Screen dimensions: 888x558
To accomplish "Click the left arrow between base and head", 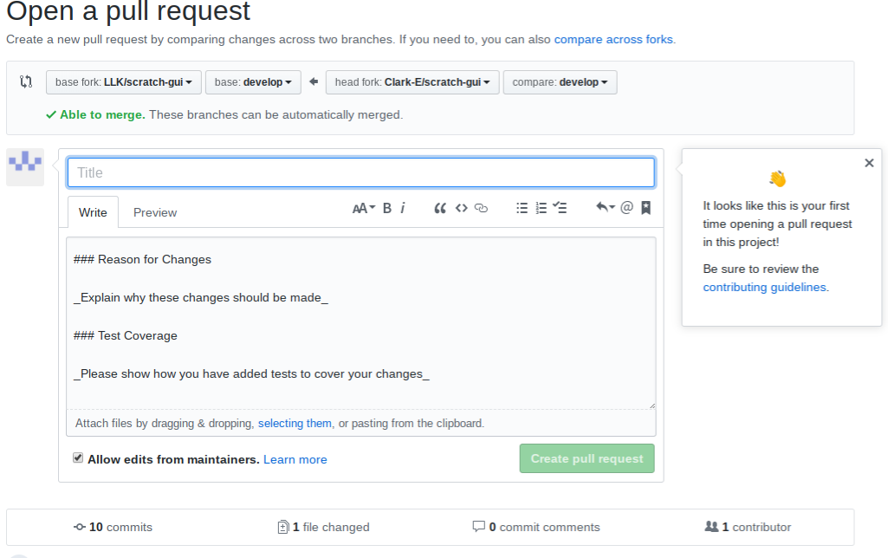I will point(314,82).
